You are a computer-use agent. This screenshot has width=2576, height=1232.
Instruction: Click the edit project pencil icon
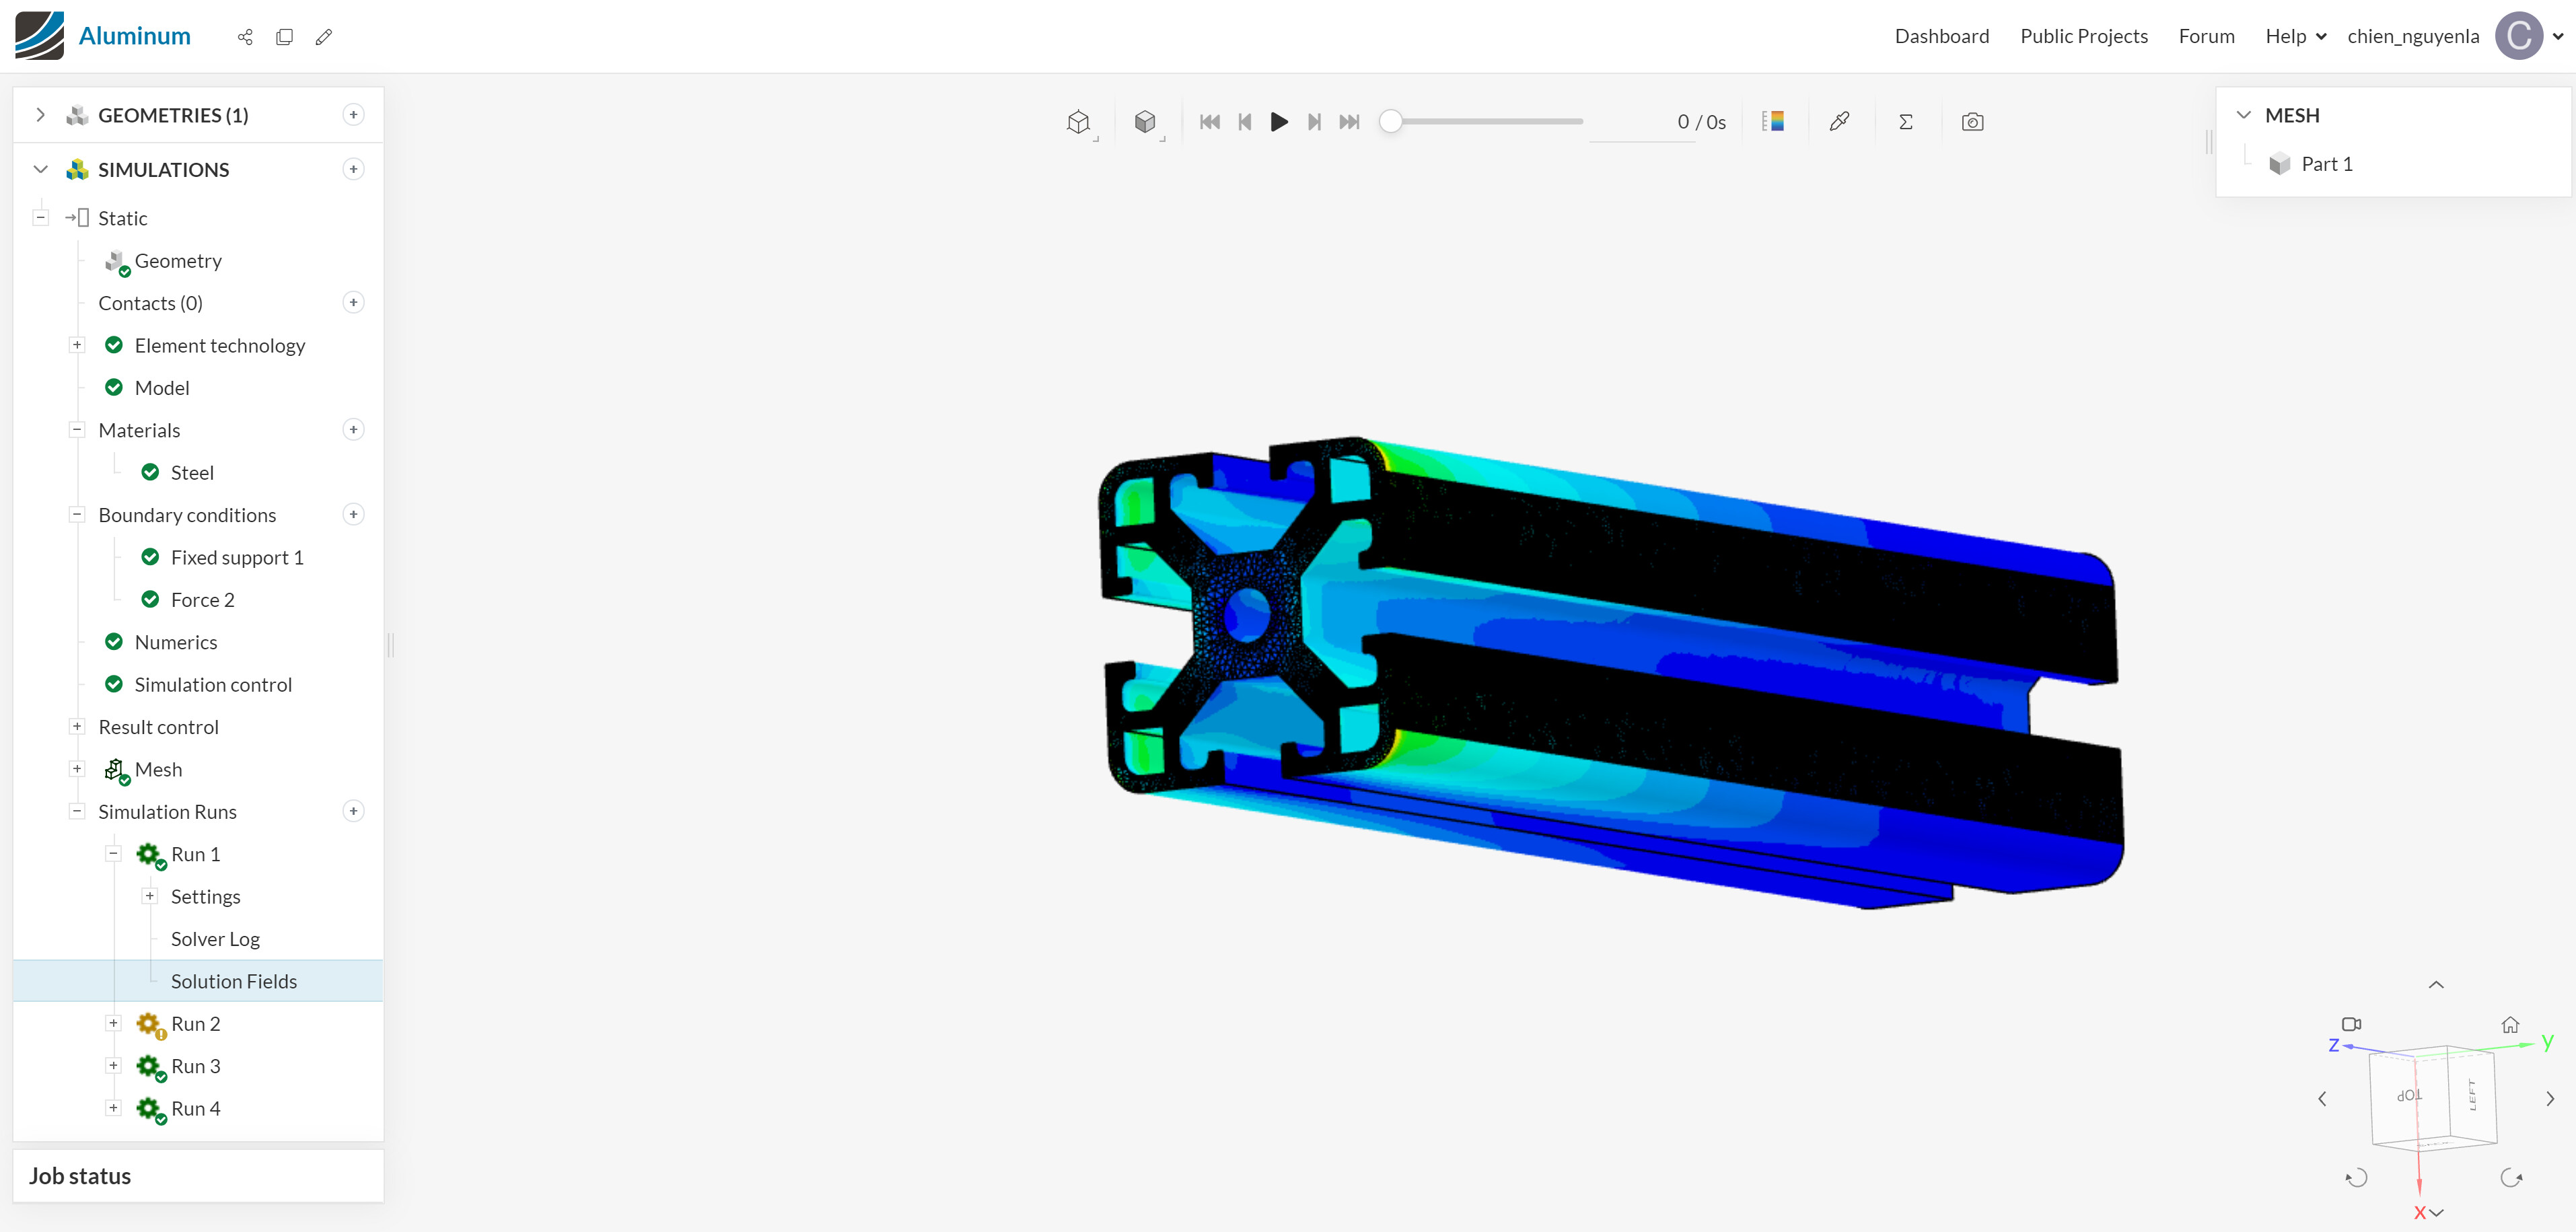tap(323, 37)
